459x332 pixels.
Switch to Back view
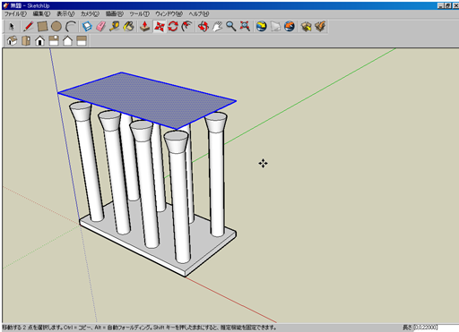pyautogui.click(x=67, y=40)
